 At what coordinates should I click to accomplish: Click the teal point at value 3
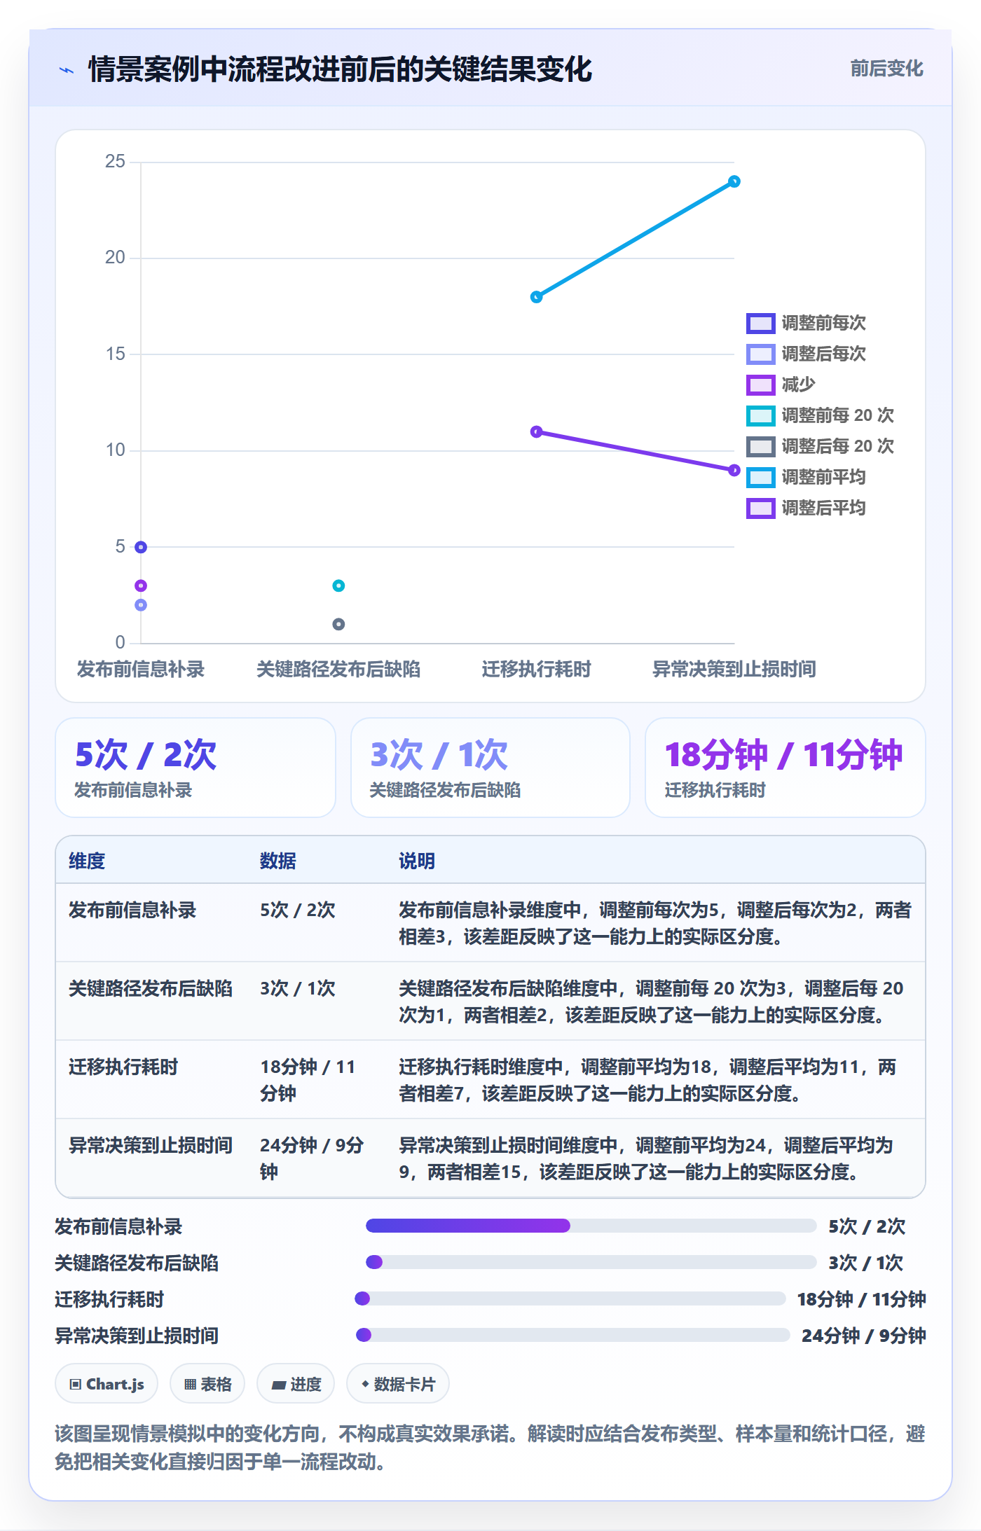pyautogui.click(x=338, y=586)
